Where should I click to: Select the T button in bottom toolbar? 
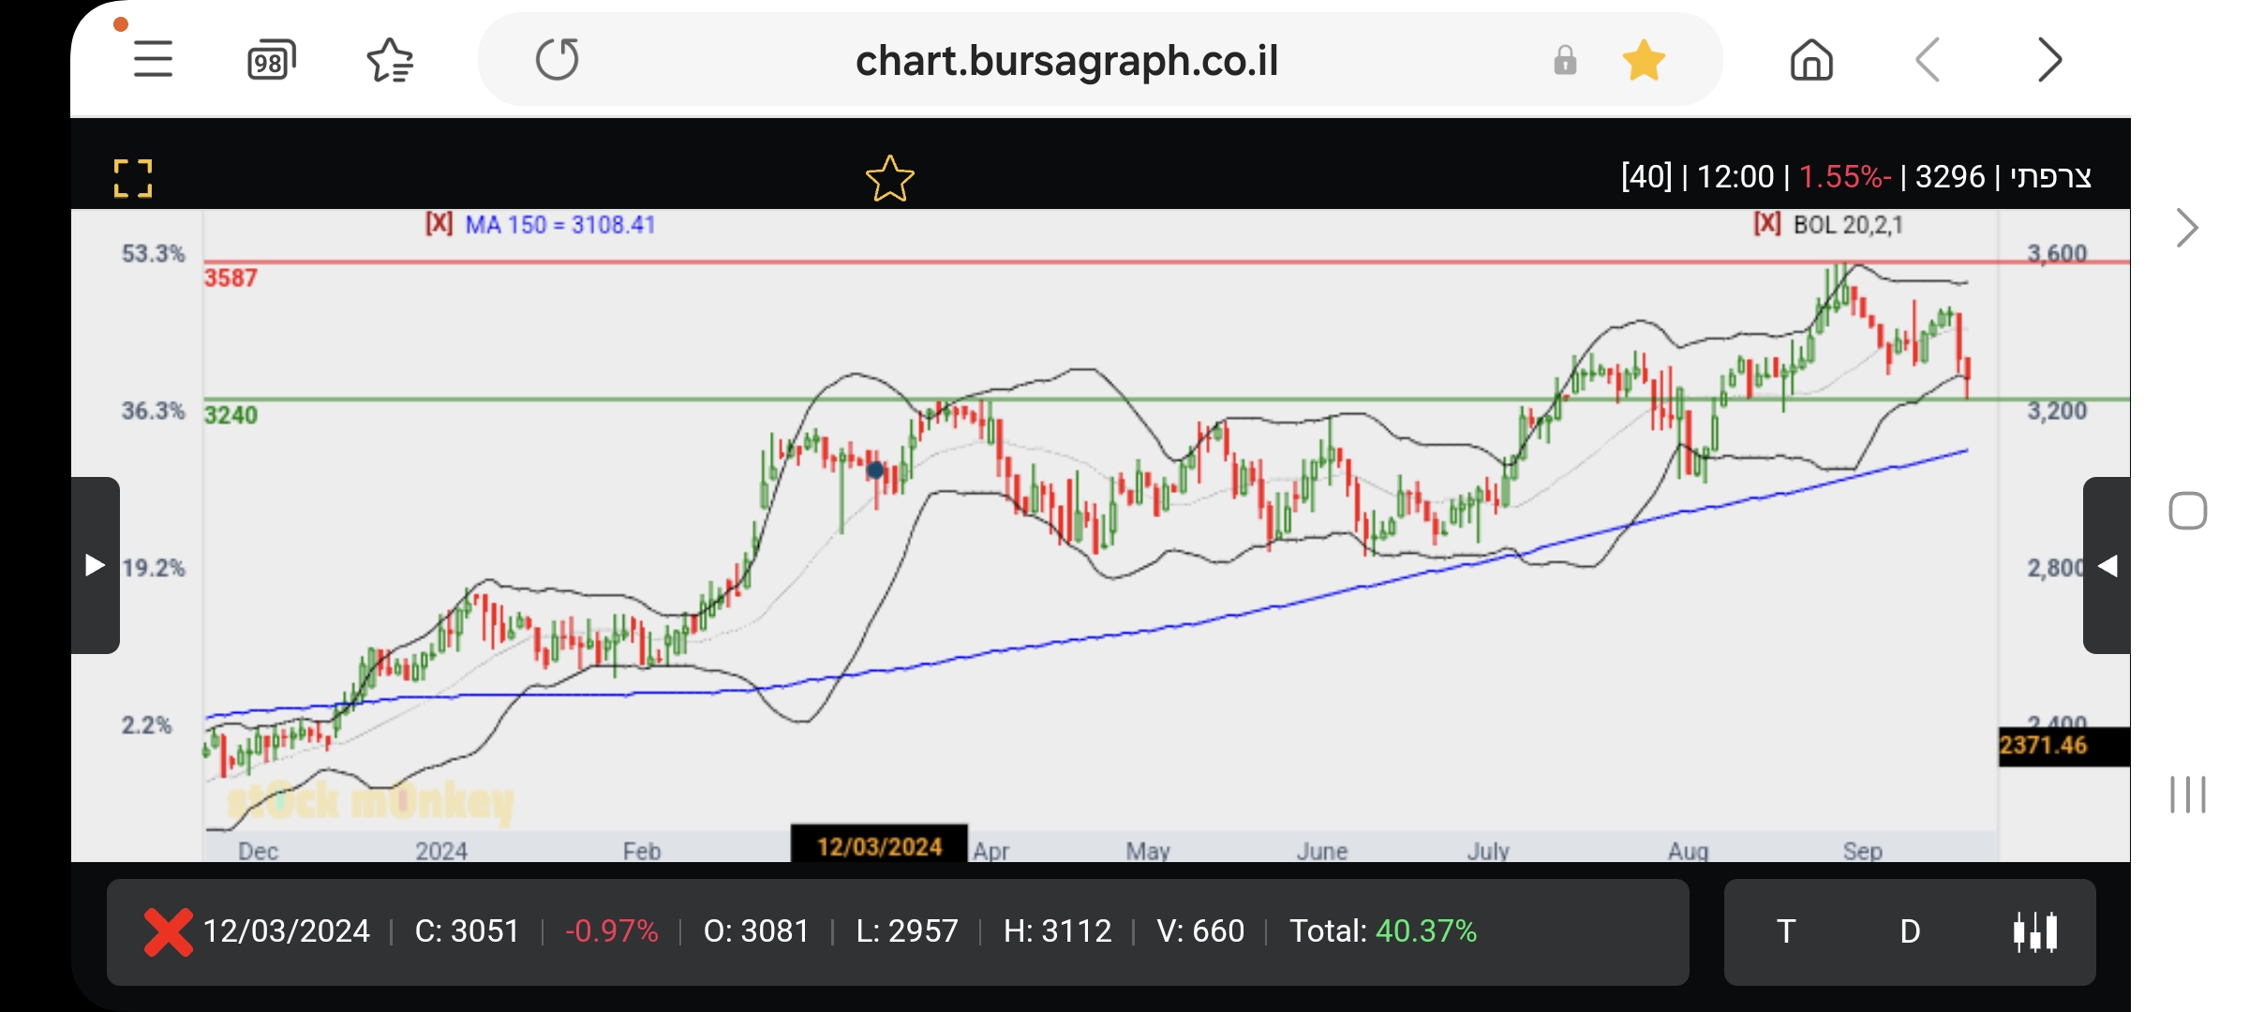pyautogui.click(x=1786, y=931)
